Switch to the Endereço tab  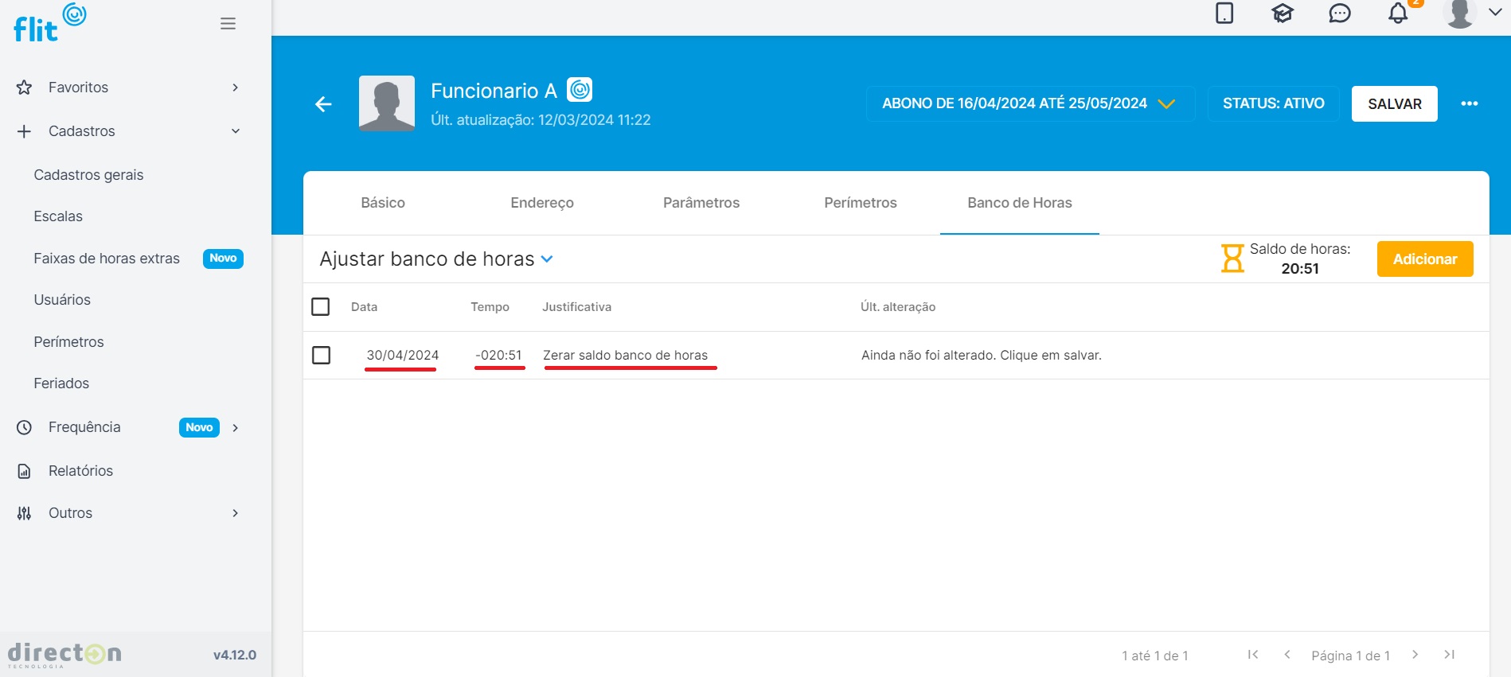(542, 203)
